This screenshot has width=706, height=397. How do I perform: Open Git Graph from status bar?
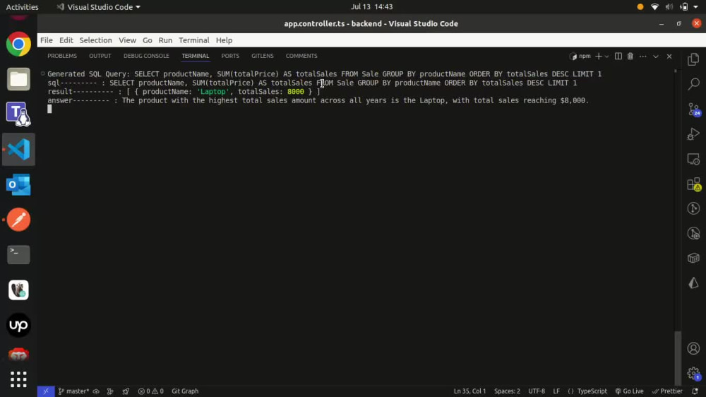(185, 391)
